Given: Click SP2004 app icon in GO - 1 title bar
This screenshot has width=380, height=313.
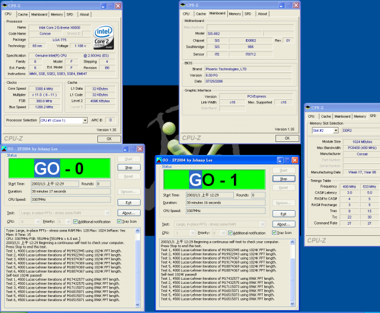Looking at the screenshot, I should [x=159, y=160].
